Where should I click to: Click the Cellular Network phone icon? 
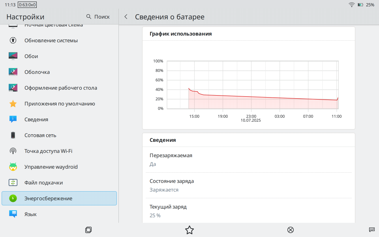pos(13,135)
